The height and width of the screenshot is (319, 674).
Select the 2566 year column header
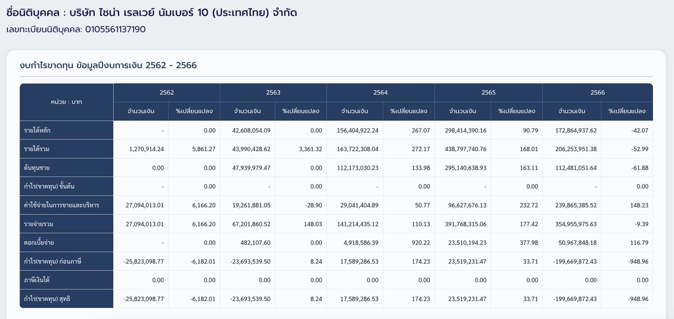click(597, 92)
